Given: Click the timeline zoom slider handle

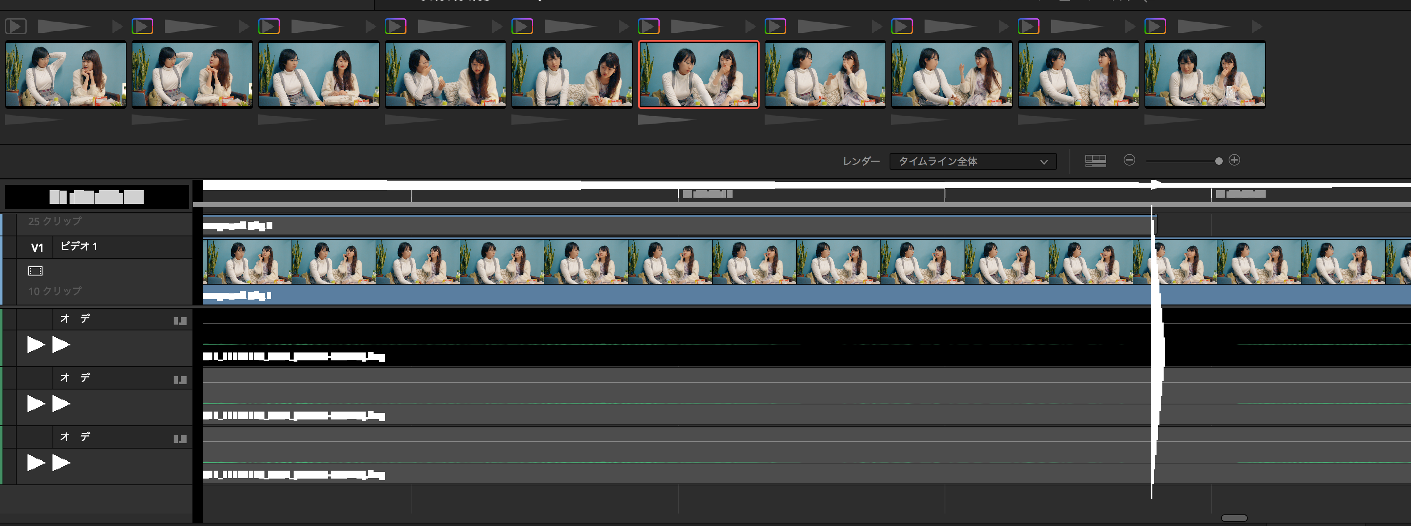Looking at the screenshot, I should click(1218, 161).
